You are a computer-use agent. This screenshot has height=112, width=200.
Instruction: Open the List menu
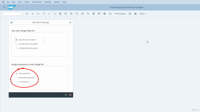coord(8,2)
